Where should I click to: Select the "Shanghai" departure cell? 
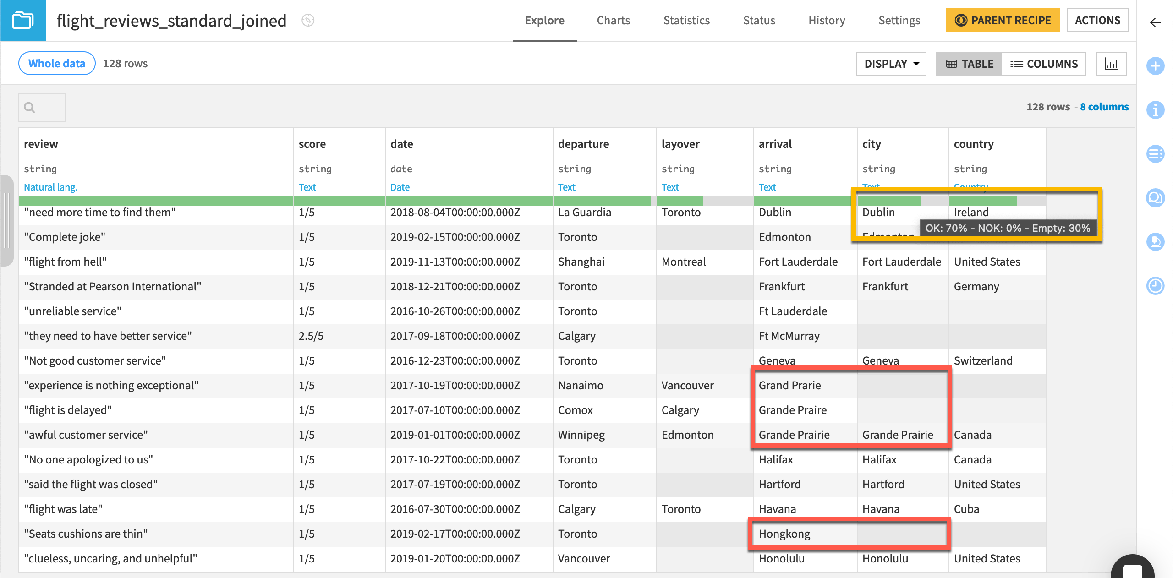pyautogui.click(x=604, y=262)
